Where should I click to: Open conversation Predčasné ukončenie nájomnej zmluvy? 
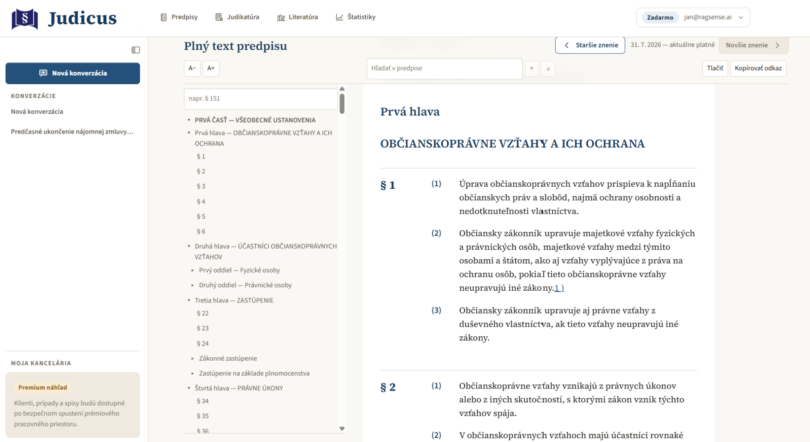click(72, 131)
